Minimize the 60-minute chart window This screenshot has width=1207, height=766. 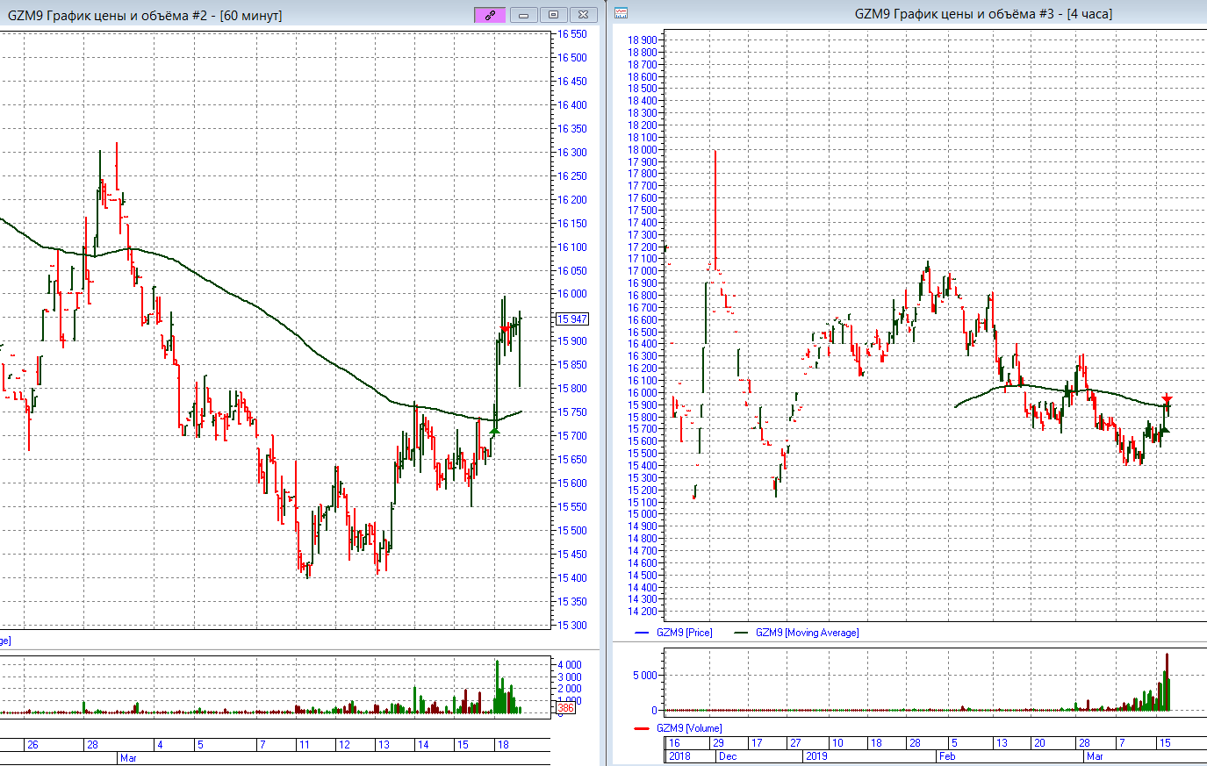click(523, 15)
